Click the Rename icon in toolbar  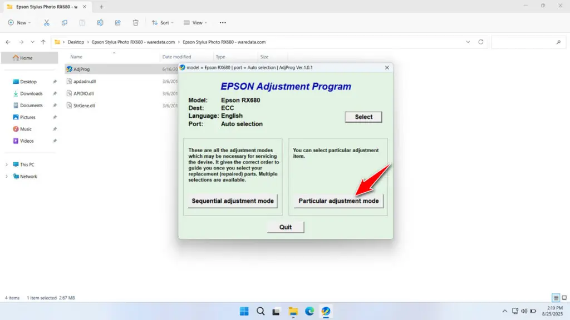click(x=100, y=23)
